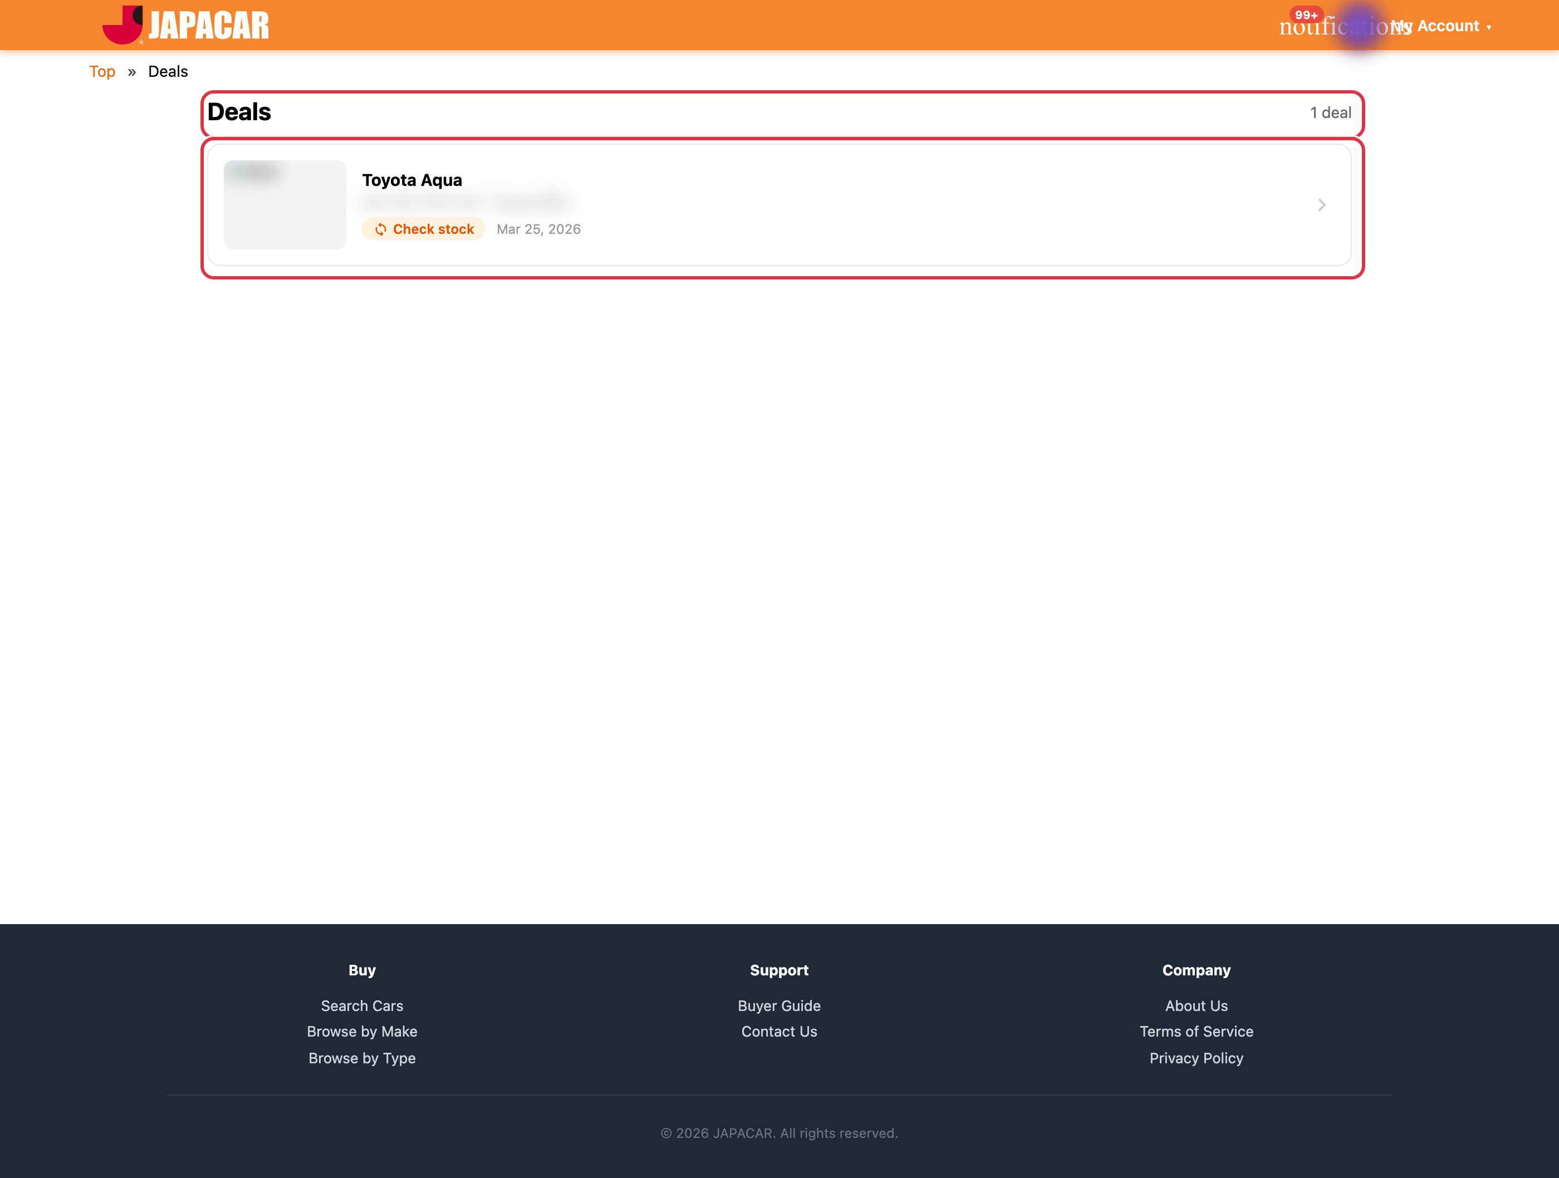Click the Check stock status badge
1559x1178 pixels.
[424, 229]
